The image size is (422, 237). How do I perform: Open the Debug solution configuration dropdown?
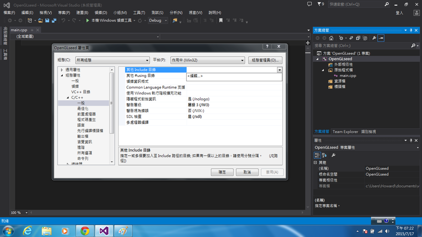click(x=158, y=21)
